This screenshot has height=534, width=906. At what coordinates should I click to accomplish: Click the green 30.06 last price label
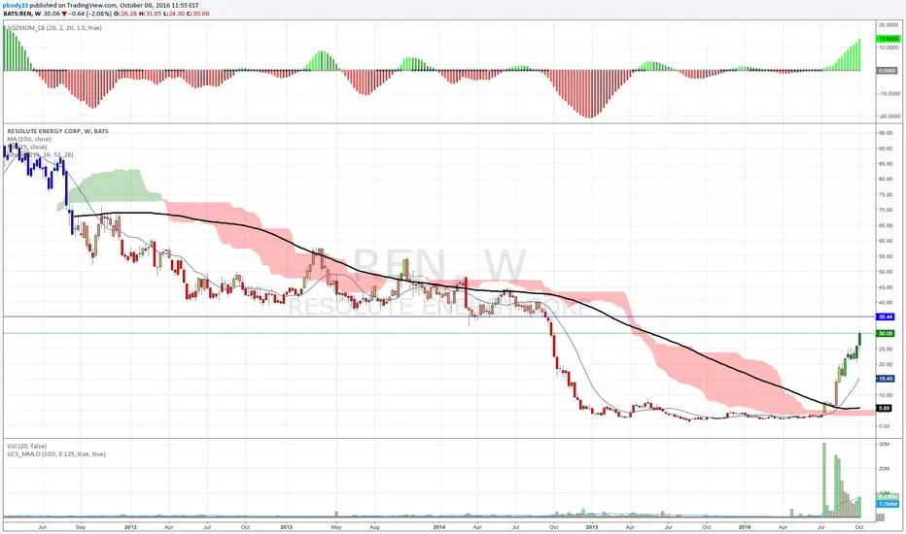886,333
